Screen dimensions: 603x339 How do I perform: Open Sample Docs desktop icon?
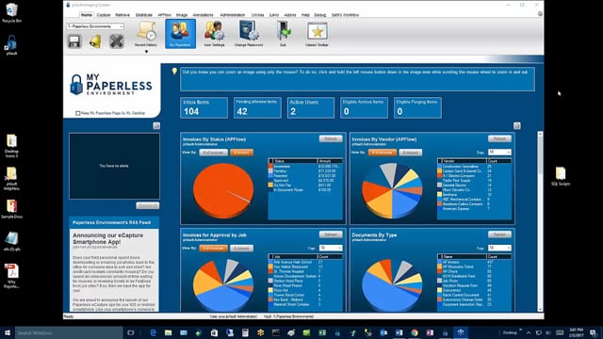click(x=11, y=209)
